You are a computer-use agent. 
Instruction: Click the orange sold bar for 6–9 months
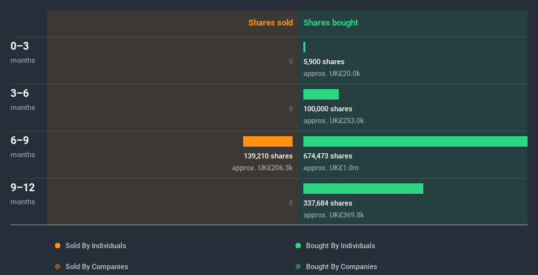(268, 141)
